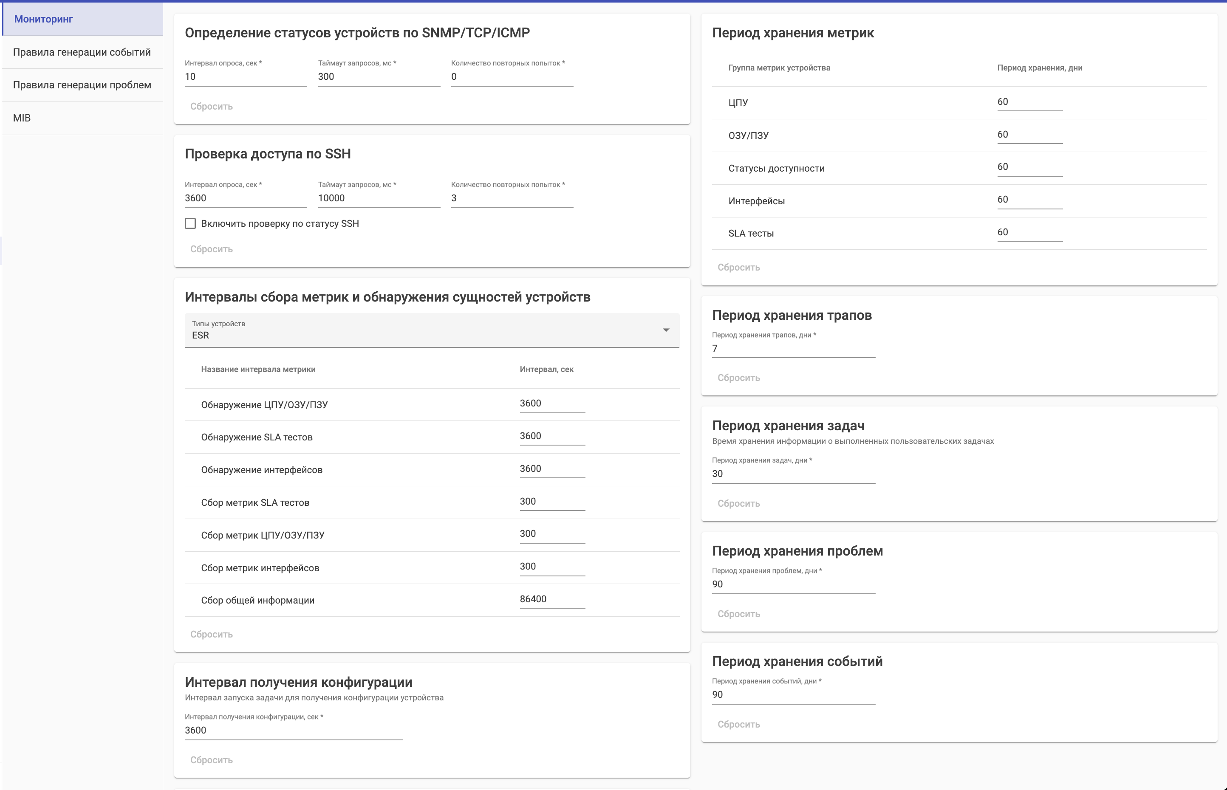This screenshot has width=1227, height=790.
Task: Click the SSH request timeout field 10000
Action: coord(378,198)
